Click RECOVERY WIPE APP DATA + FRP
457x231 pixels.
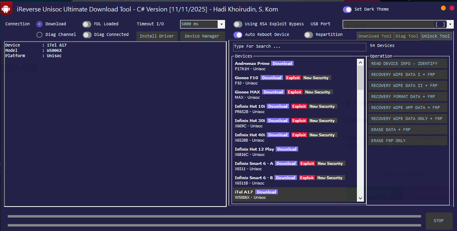tap(408, 107)
